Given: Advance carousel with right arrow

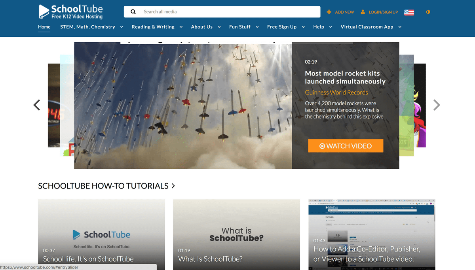Looking at the screenshot, I should [x=437, y=105].
